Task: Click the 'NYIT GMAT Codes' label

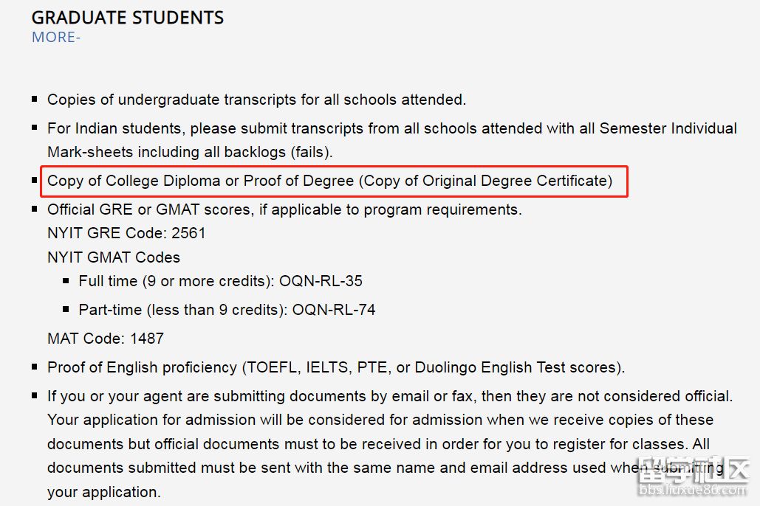Action: tap(114, 257)
